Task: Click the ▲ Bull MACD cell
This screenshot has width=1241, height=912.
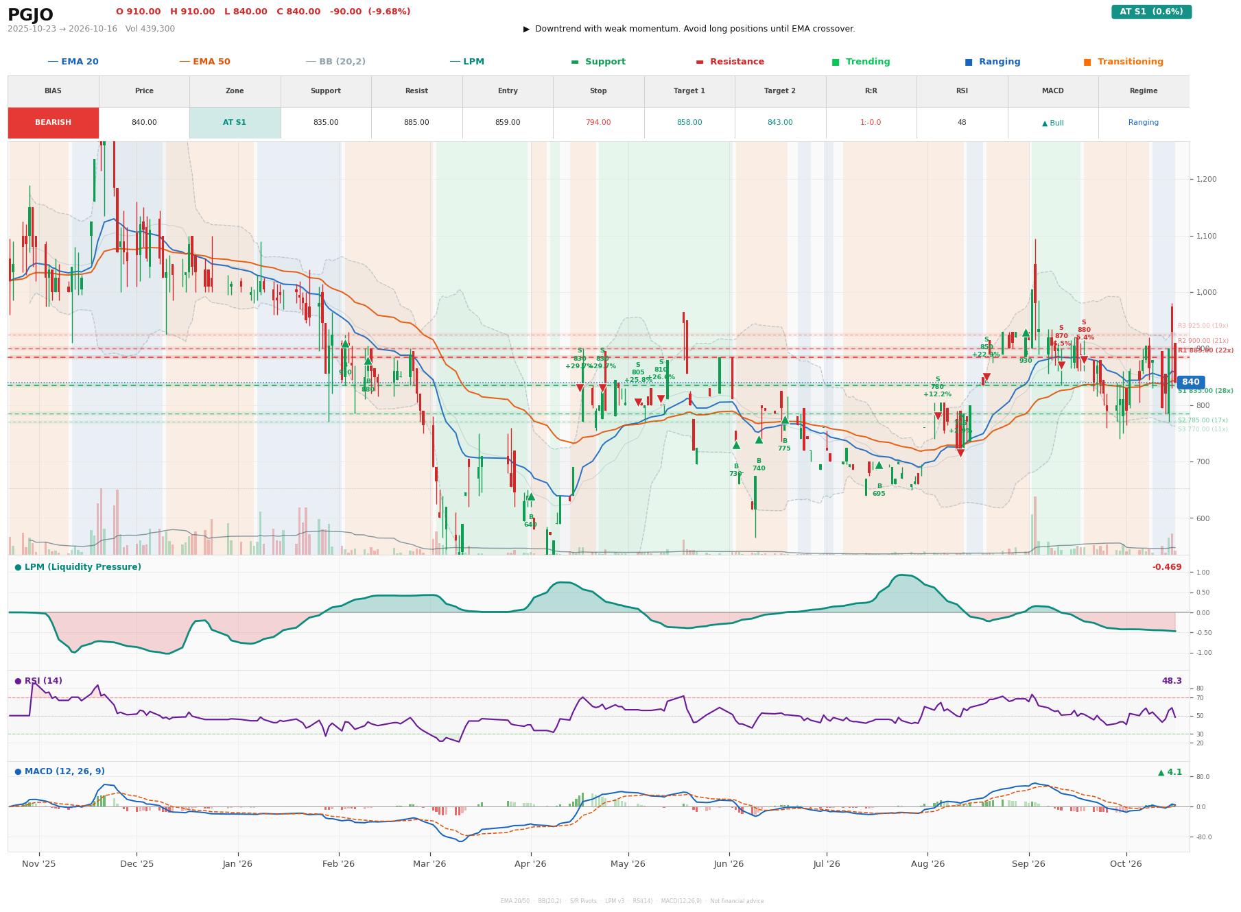Action: point(1052,123)
